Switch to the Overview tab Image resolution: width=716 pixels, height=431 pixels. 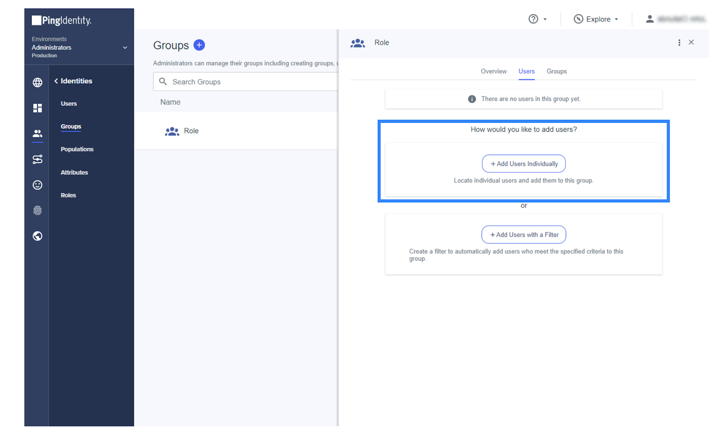point(494,71)
